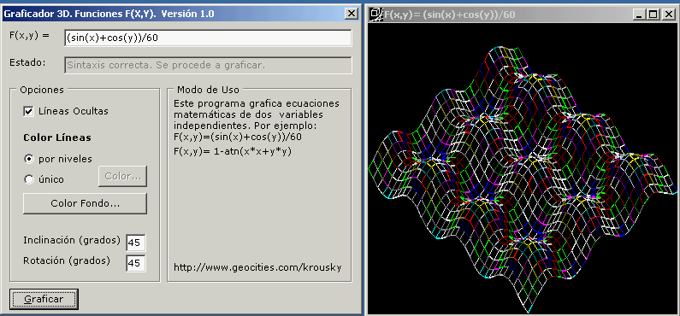
Task: Select the 'por niveles' color option
Action: point(28,159)
